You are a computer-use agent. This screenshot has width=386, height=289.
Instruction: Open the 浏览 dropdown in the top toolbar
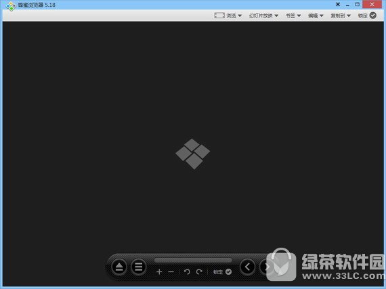228,16
